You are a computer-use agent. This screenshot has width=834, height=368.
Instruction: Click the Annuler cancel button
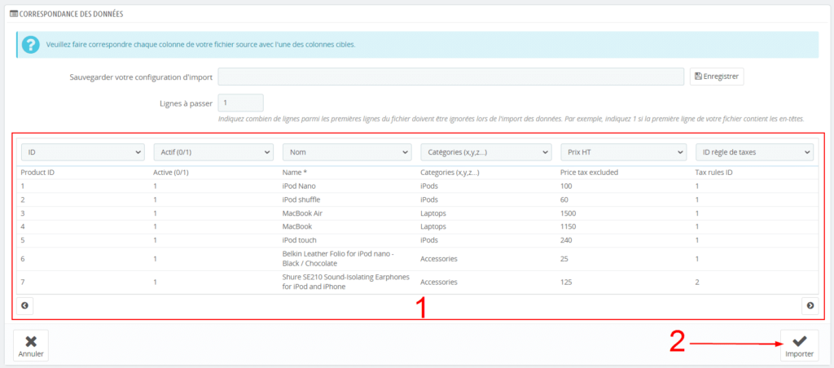coord(31,346)
